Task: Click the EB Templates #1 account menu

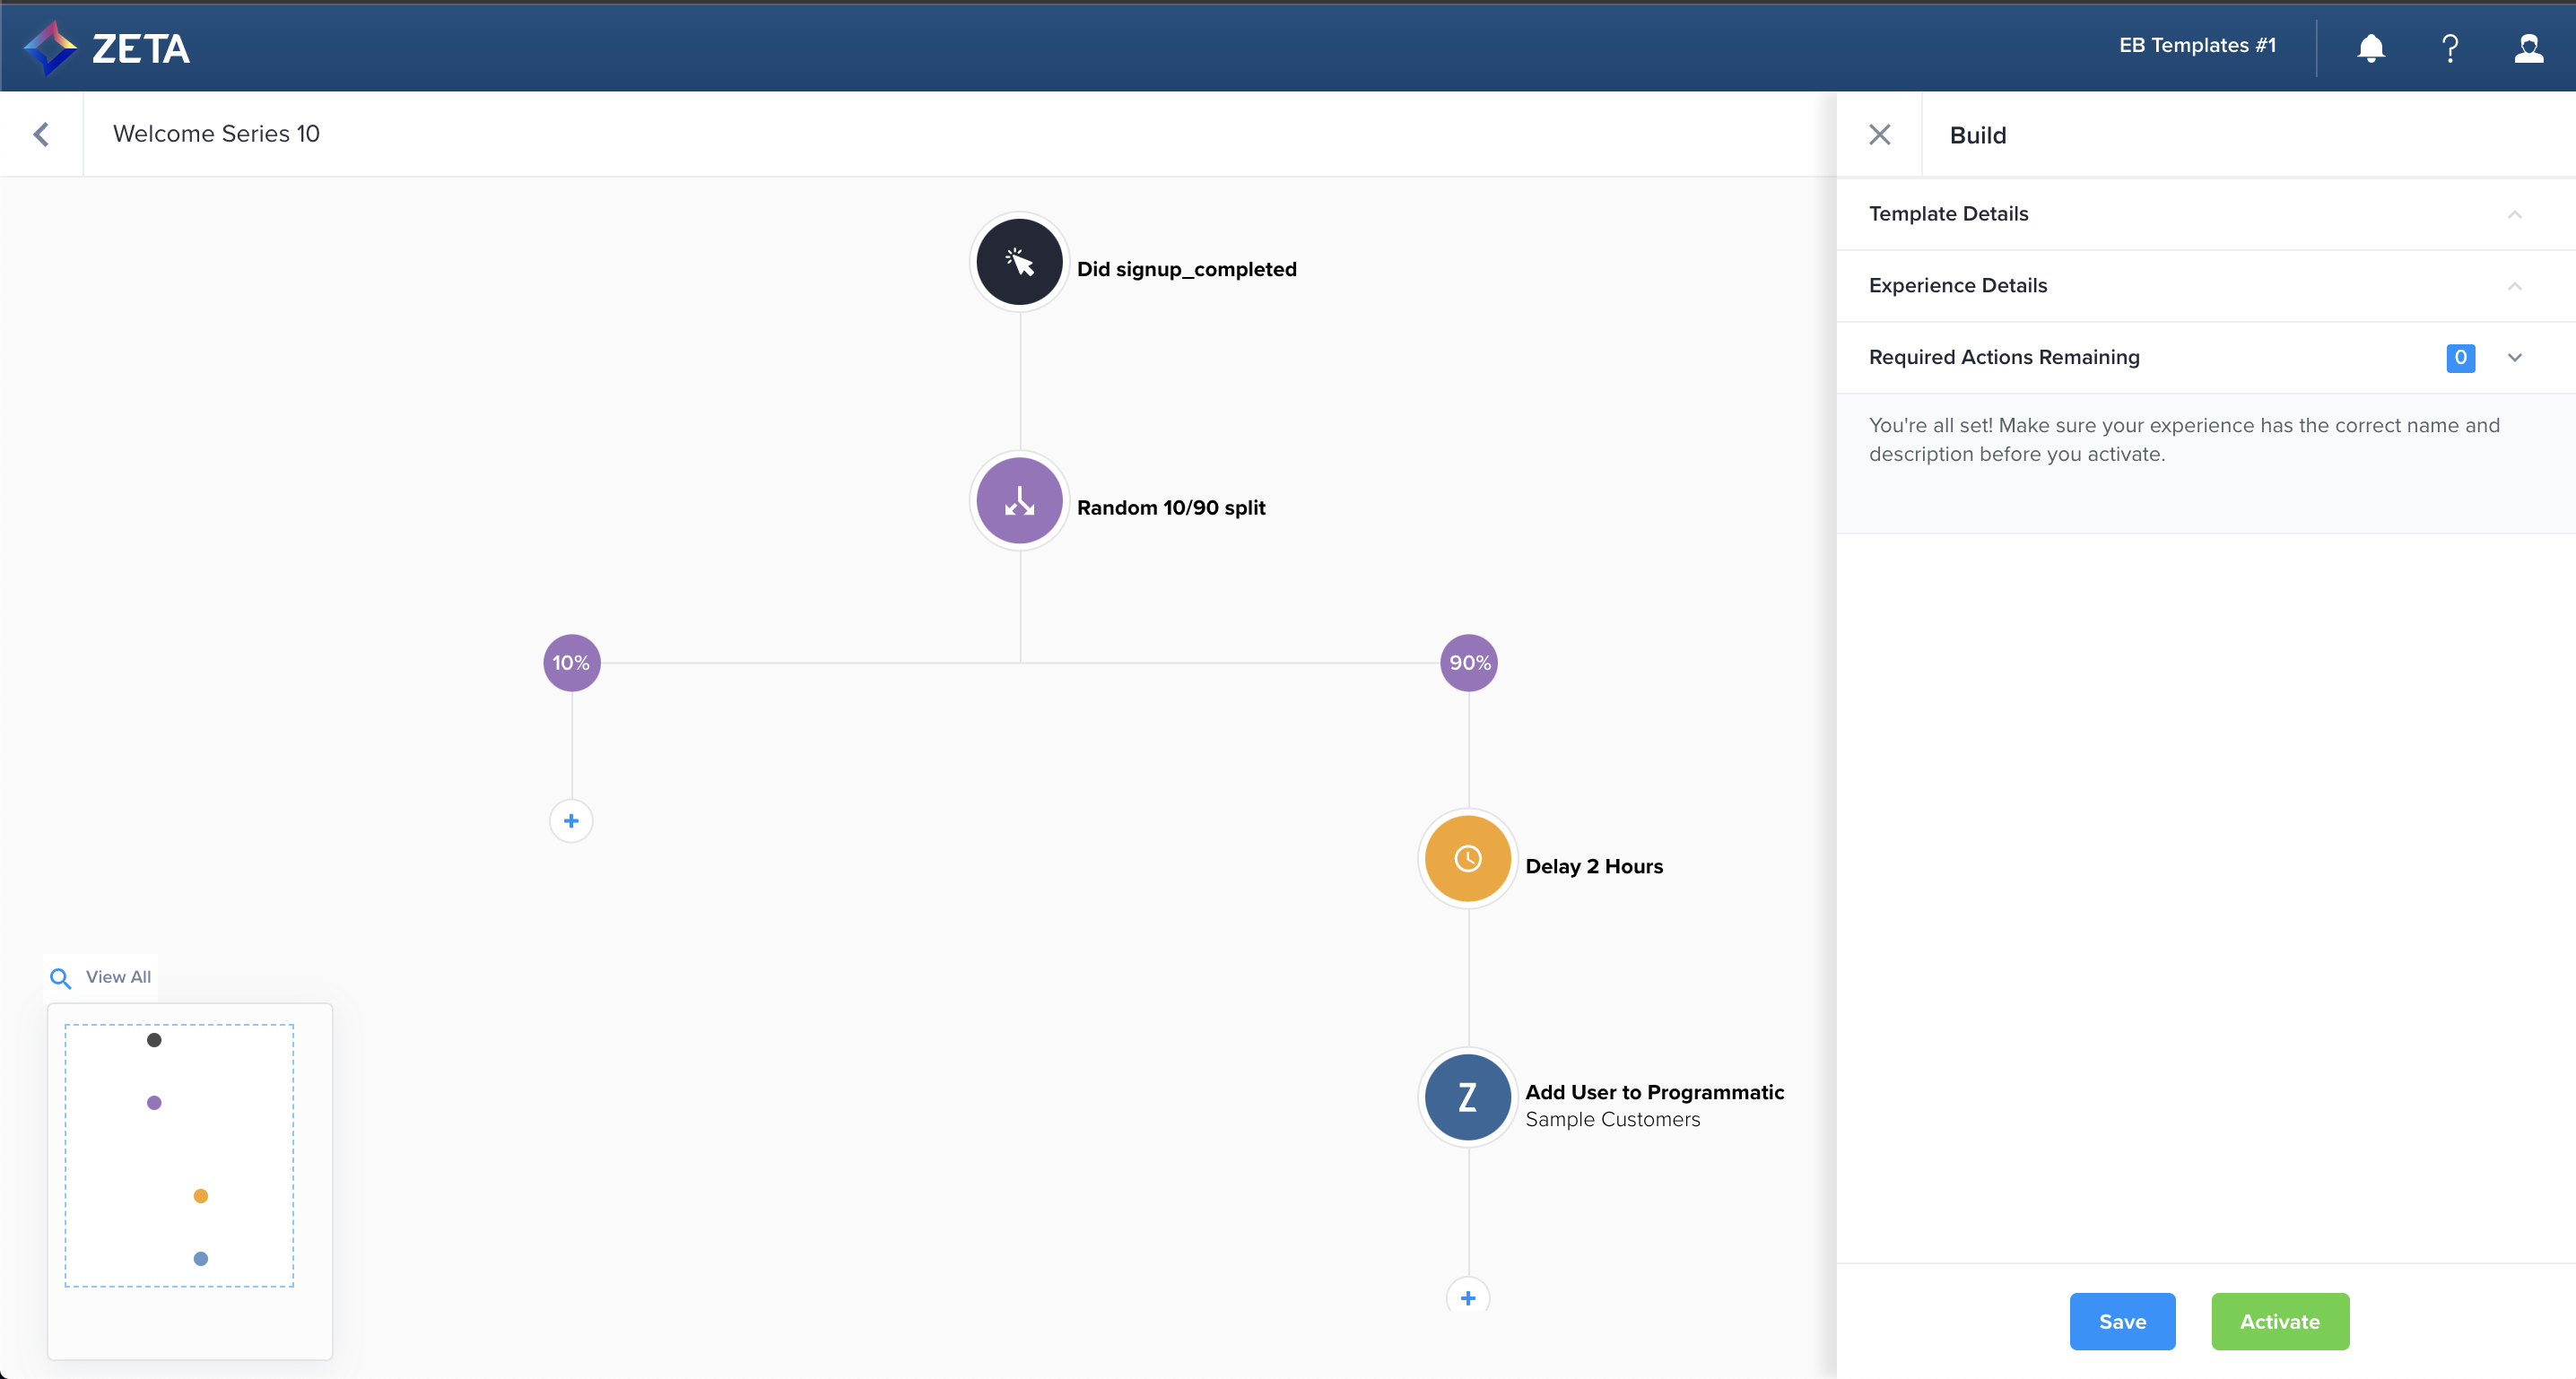Action: 2197,46
